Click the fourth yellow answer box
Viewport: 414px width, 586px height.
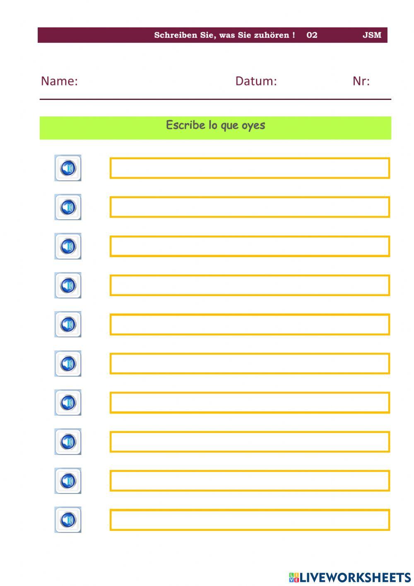250,285
